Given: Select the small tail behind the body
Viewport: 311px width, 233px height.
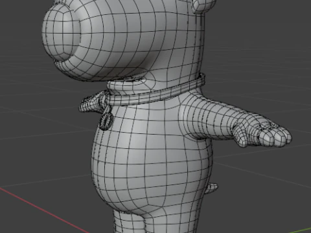Looking at the screenshot, I should pyautogui.click(x=211, y=188).
